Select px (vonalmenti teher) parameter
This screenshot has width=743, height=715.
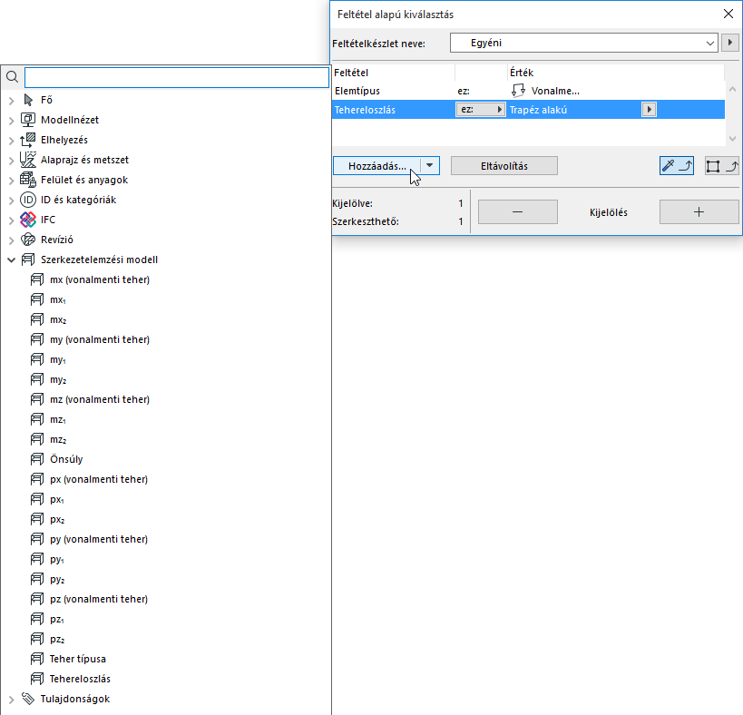(x=99, y=479)
